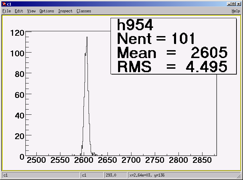The height and width of the screenshot is (180, 243).
Task: Click the Nent = 101 statistic line
Action: [156, 38]
